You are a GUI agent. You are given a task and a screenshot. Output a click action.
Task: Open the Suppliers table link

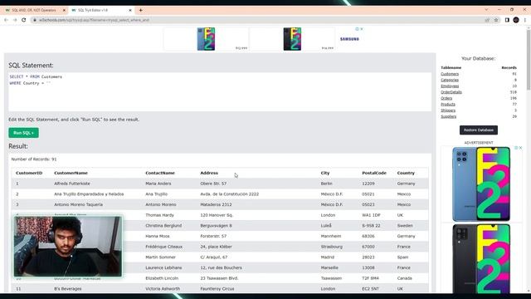point(449,116)
